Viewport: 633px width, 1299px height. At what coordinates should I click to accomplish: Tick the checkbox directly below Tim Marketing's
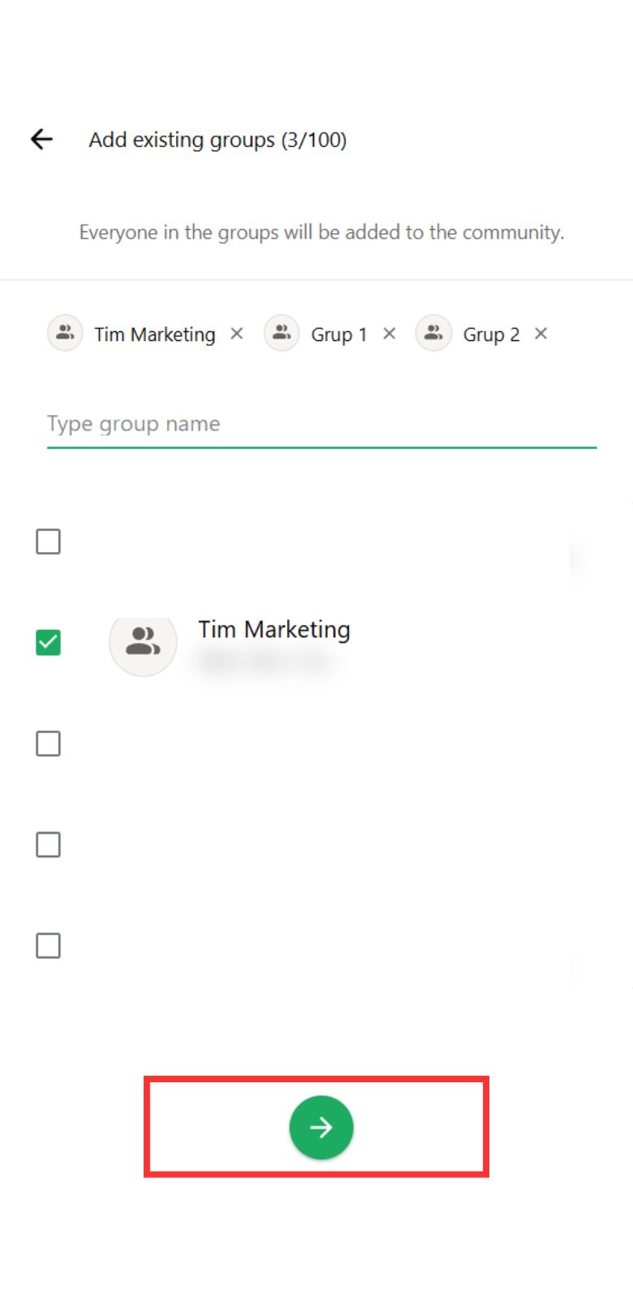[49, 744]
